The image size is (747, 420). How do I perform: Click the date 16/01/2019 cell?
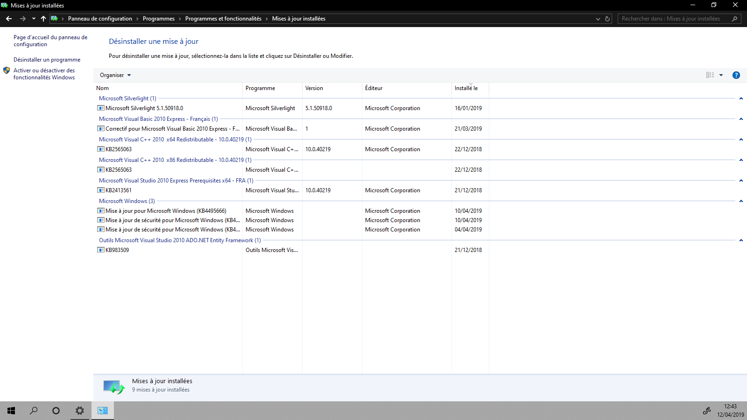tap(468, 108)
